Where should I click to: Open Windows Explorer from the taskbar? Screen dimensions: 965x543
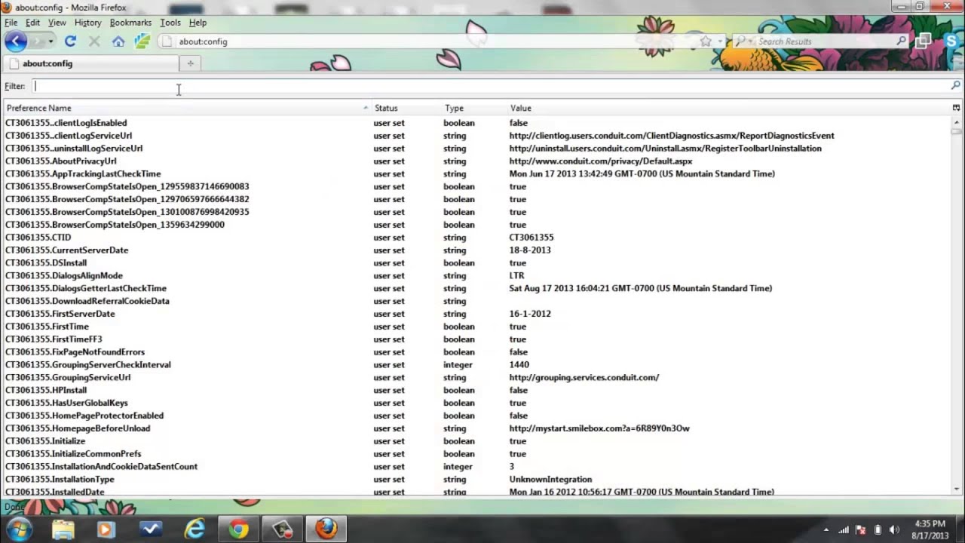63,529
